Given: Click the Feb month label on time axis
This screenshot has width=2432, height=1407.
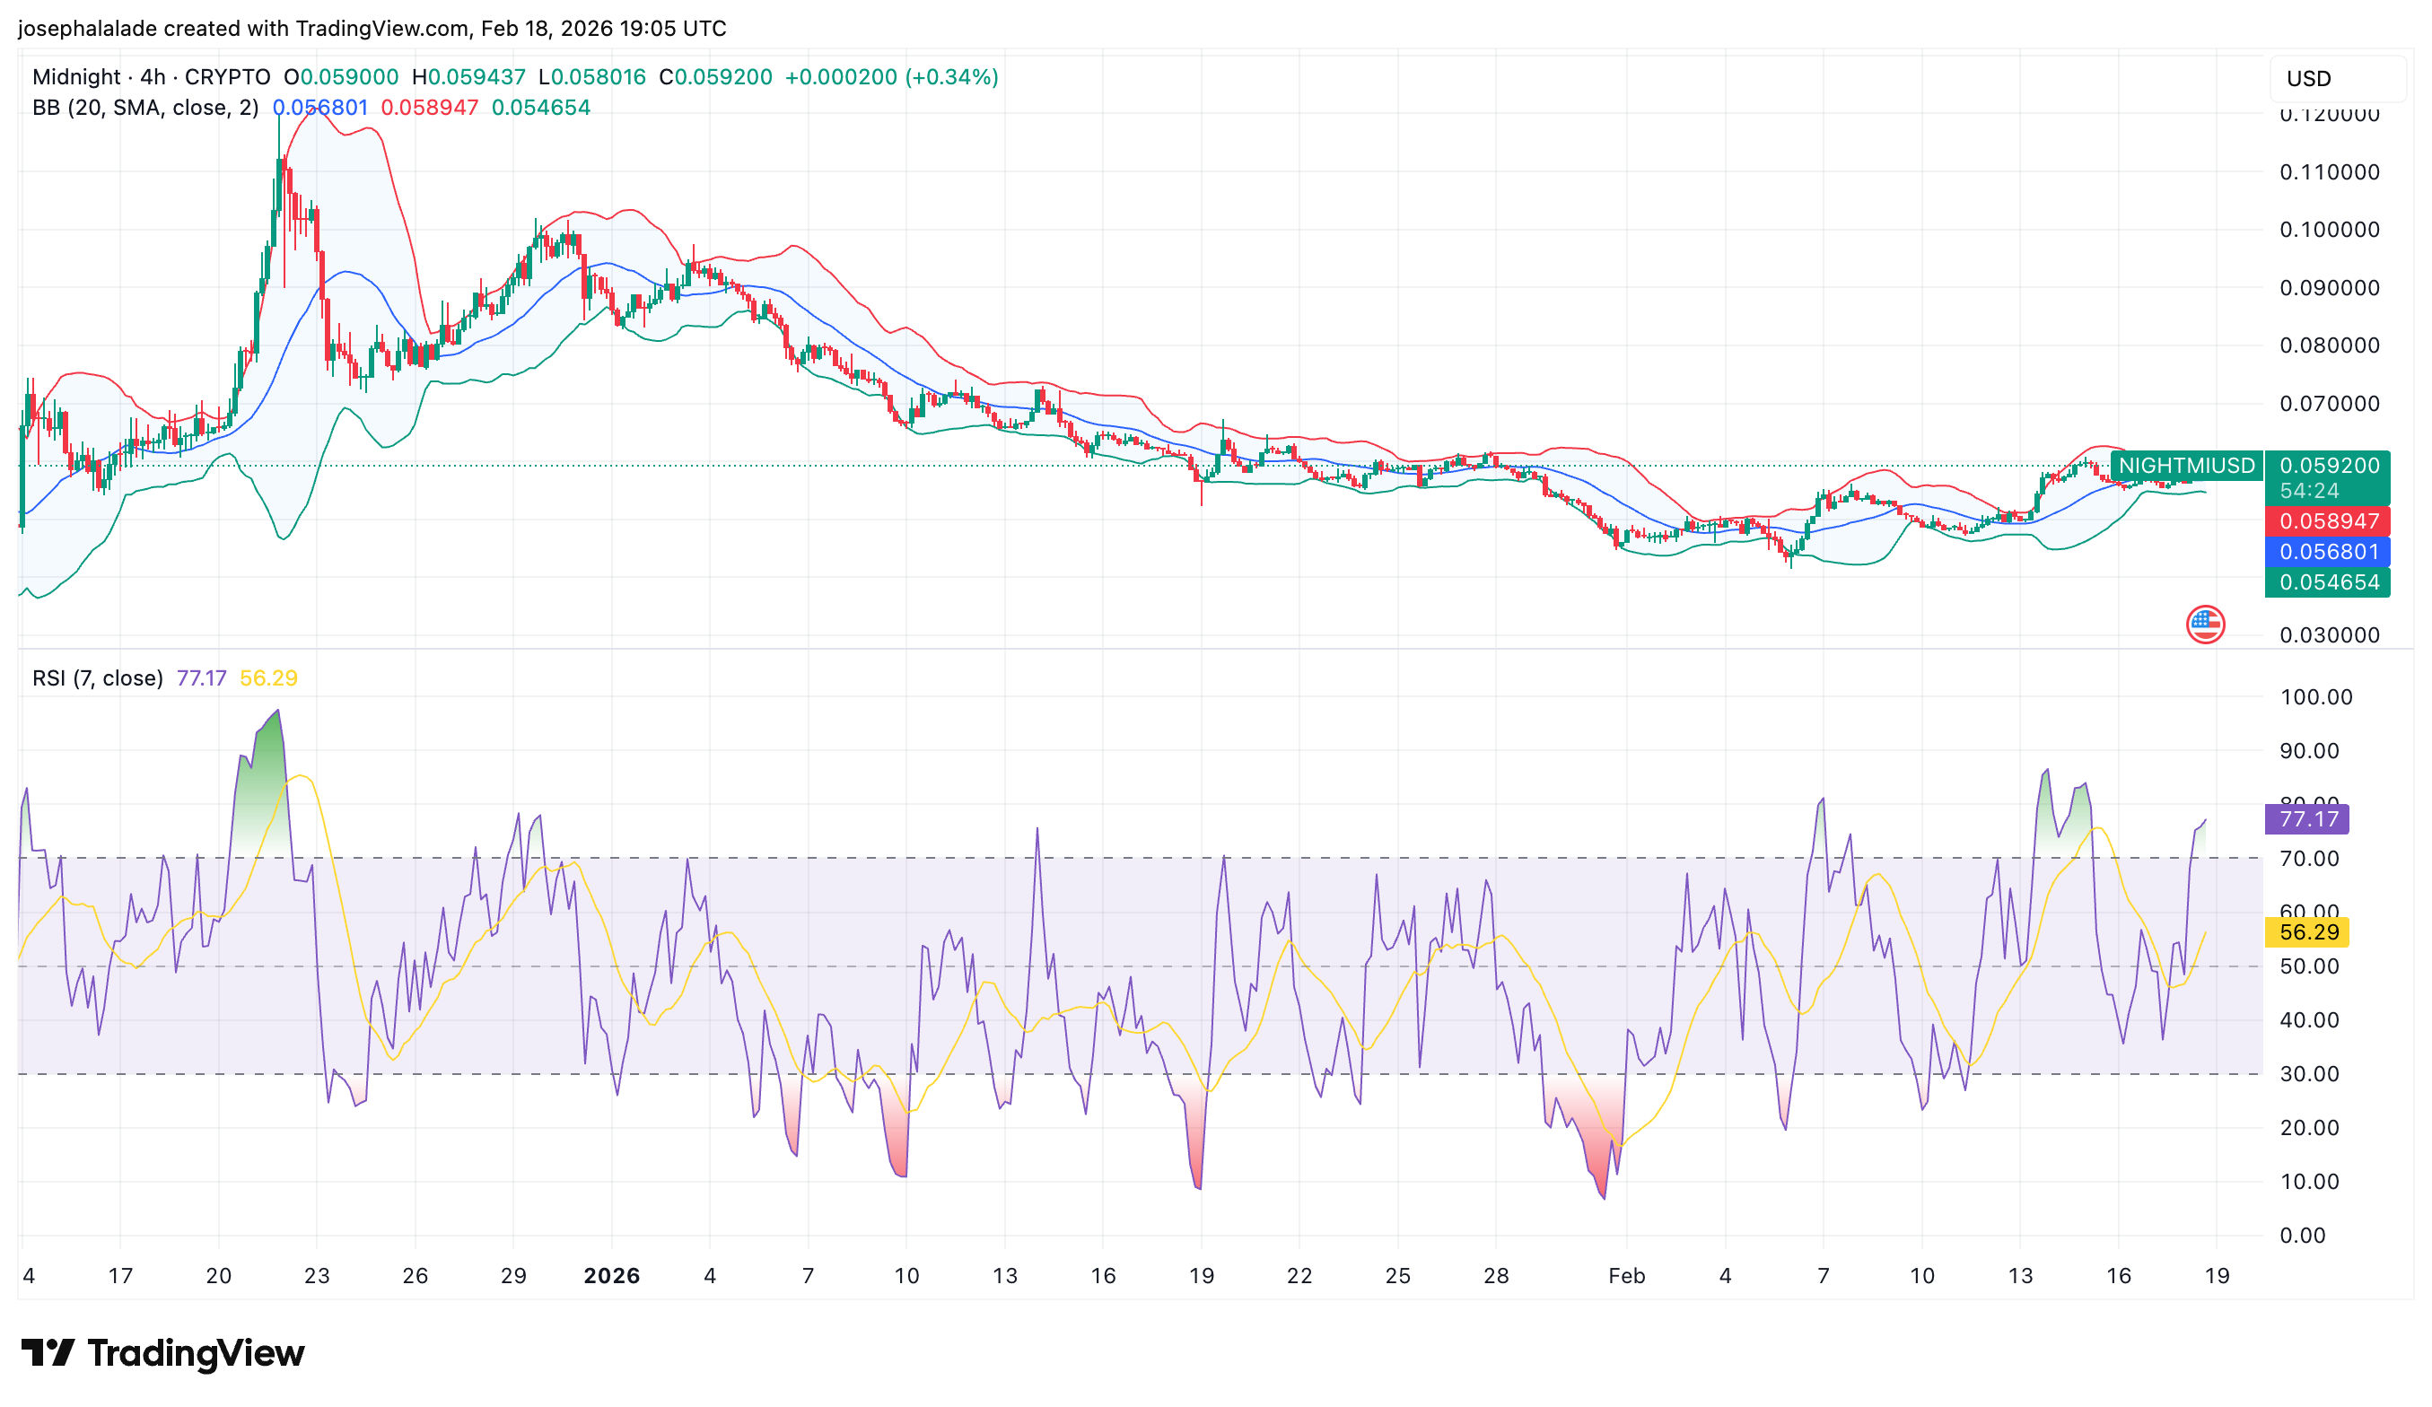Looking at the screenshot, I should pos(1626,1276).
